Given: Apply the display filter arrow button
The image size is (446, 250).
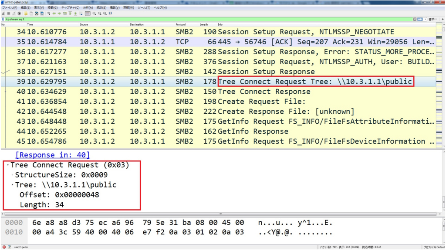Looking at the screenshot, I should pos(420,19).
